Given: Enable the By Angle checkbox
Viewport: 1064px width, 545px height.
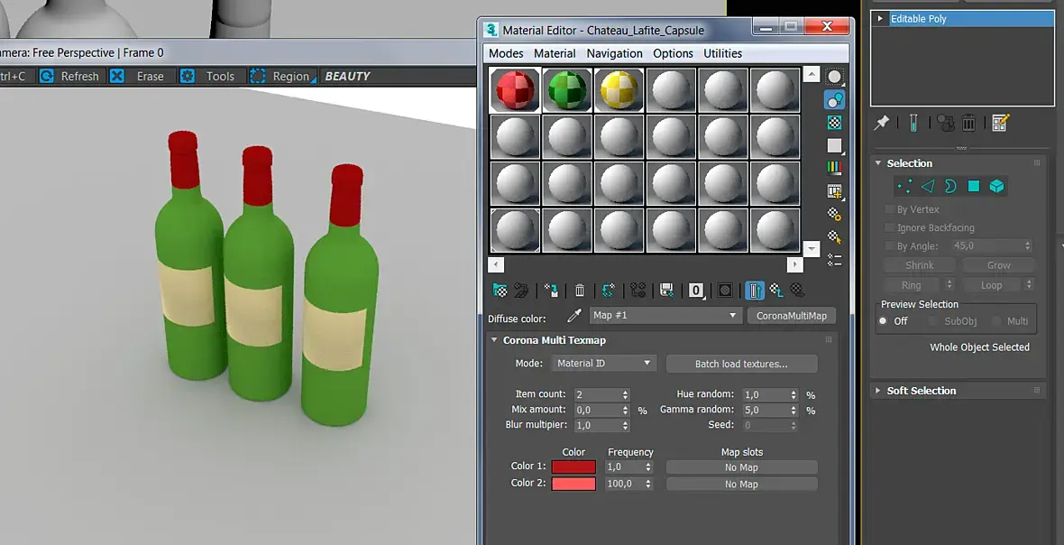Looking at the screenshot, I should 890,246.
